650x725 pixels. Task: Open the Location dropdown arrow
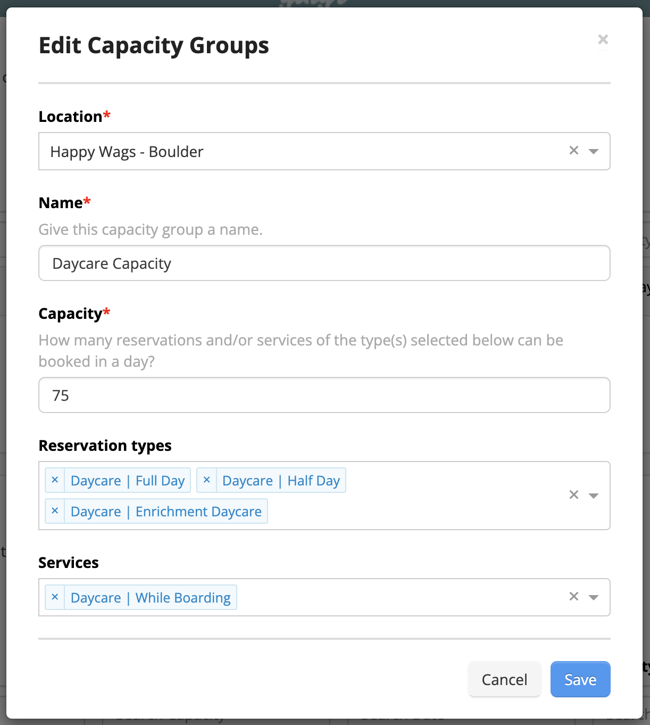point(594,151)
